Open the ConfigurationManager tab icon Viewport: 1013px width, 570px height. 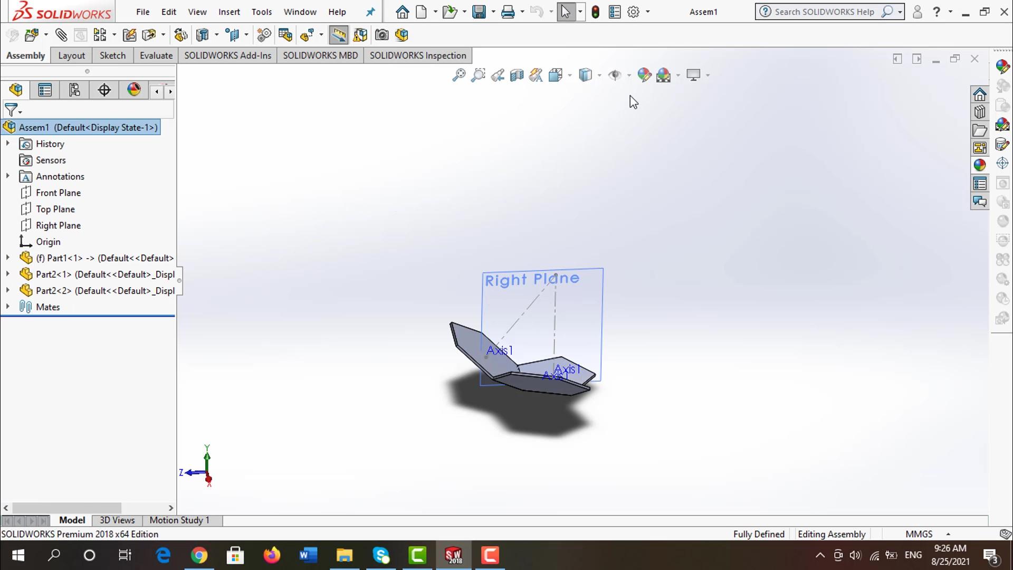pyautogui.click(x=74, y=90)
